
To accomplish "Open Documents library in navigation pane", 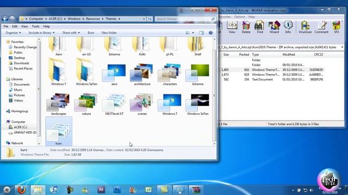I will click(x=22, y=84).
